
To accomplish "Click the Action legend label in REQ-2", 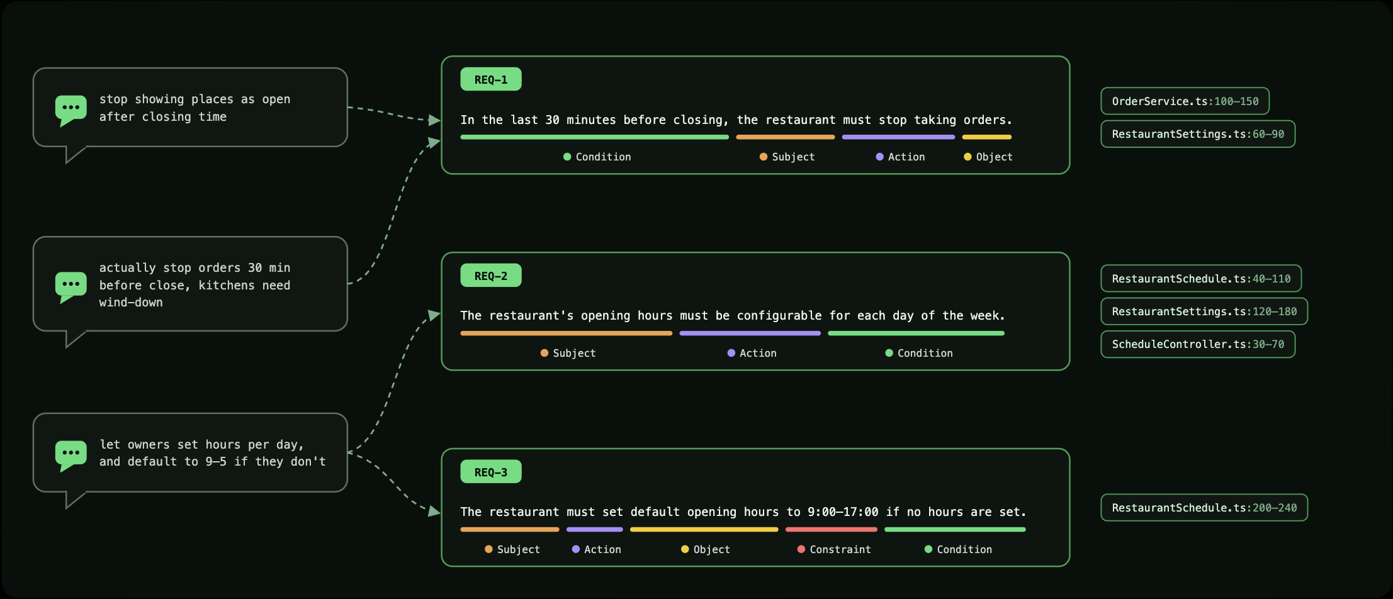I will pyautogui.click(x=758, y=353).
